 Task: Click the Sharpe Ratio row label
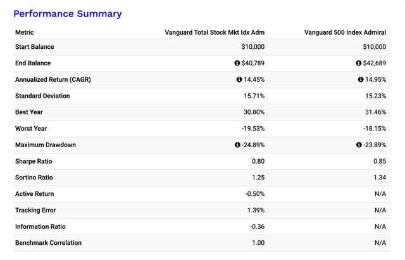tap(34, 162)
